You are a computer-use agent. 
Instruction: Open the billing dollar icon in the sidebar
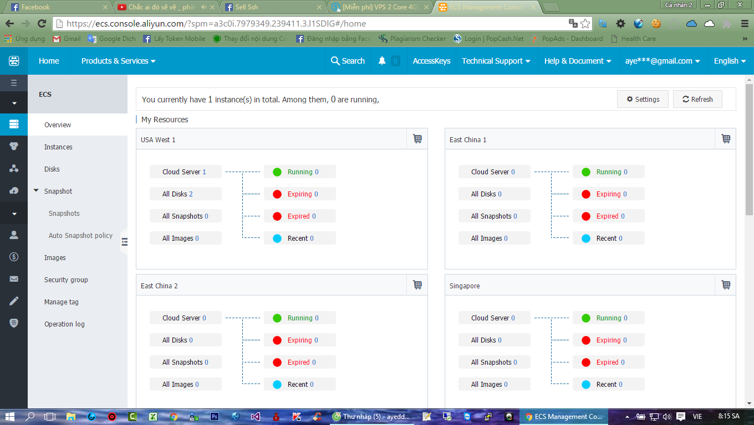click(x=14, y=257)
